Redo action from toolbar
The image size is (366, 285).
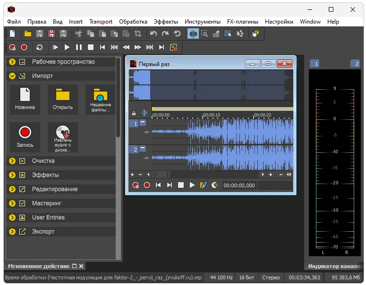[165, 34]
